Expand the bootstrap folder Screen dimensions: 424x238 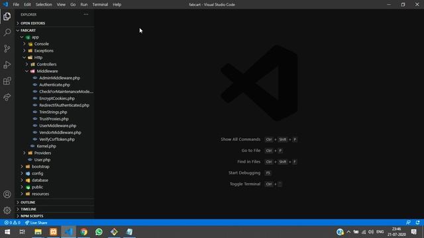point(54,167)
